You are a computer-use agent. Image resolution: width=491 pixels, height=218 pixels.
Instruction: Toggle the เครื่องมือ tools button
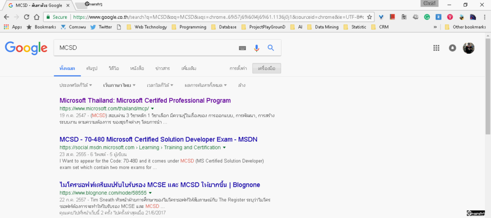(x=267, y=68)
